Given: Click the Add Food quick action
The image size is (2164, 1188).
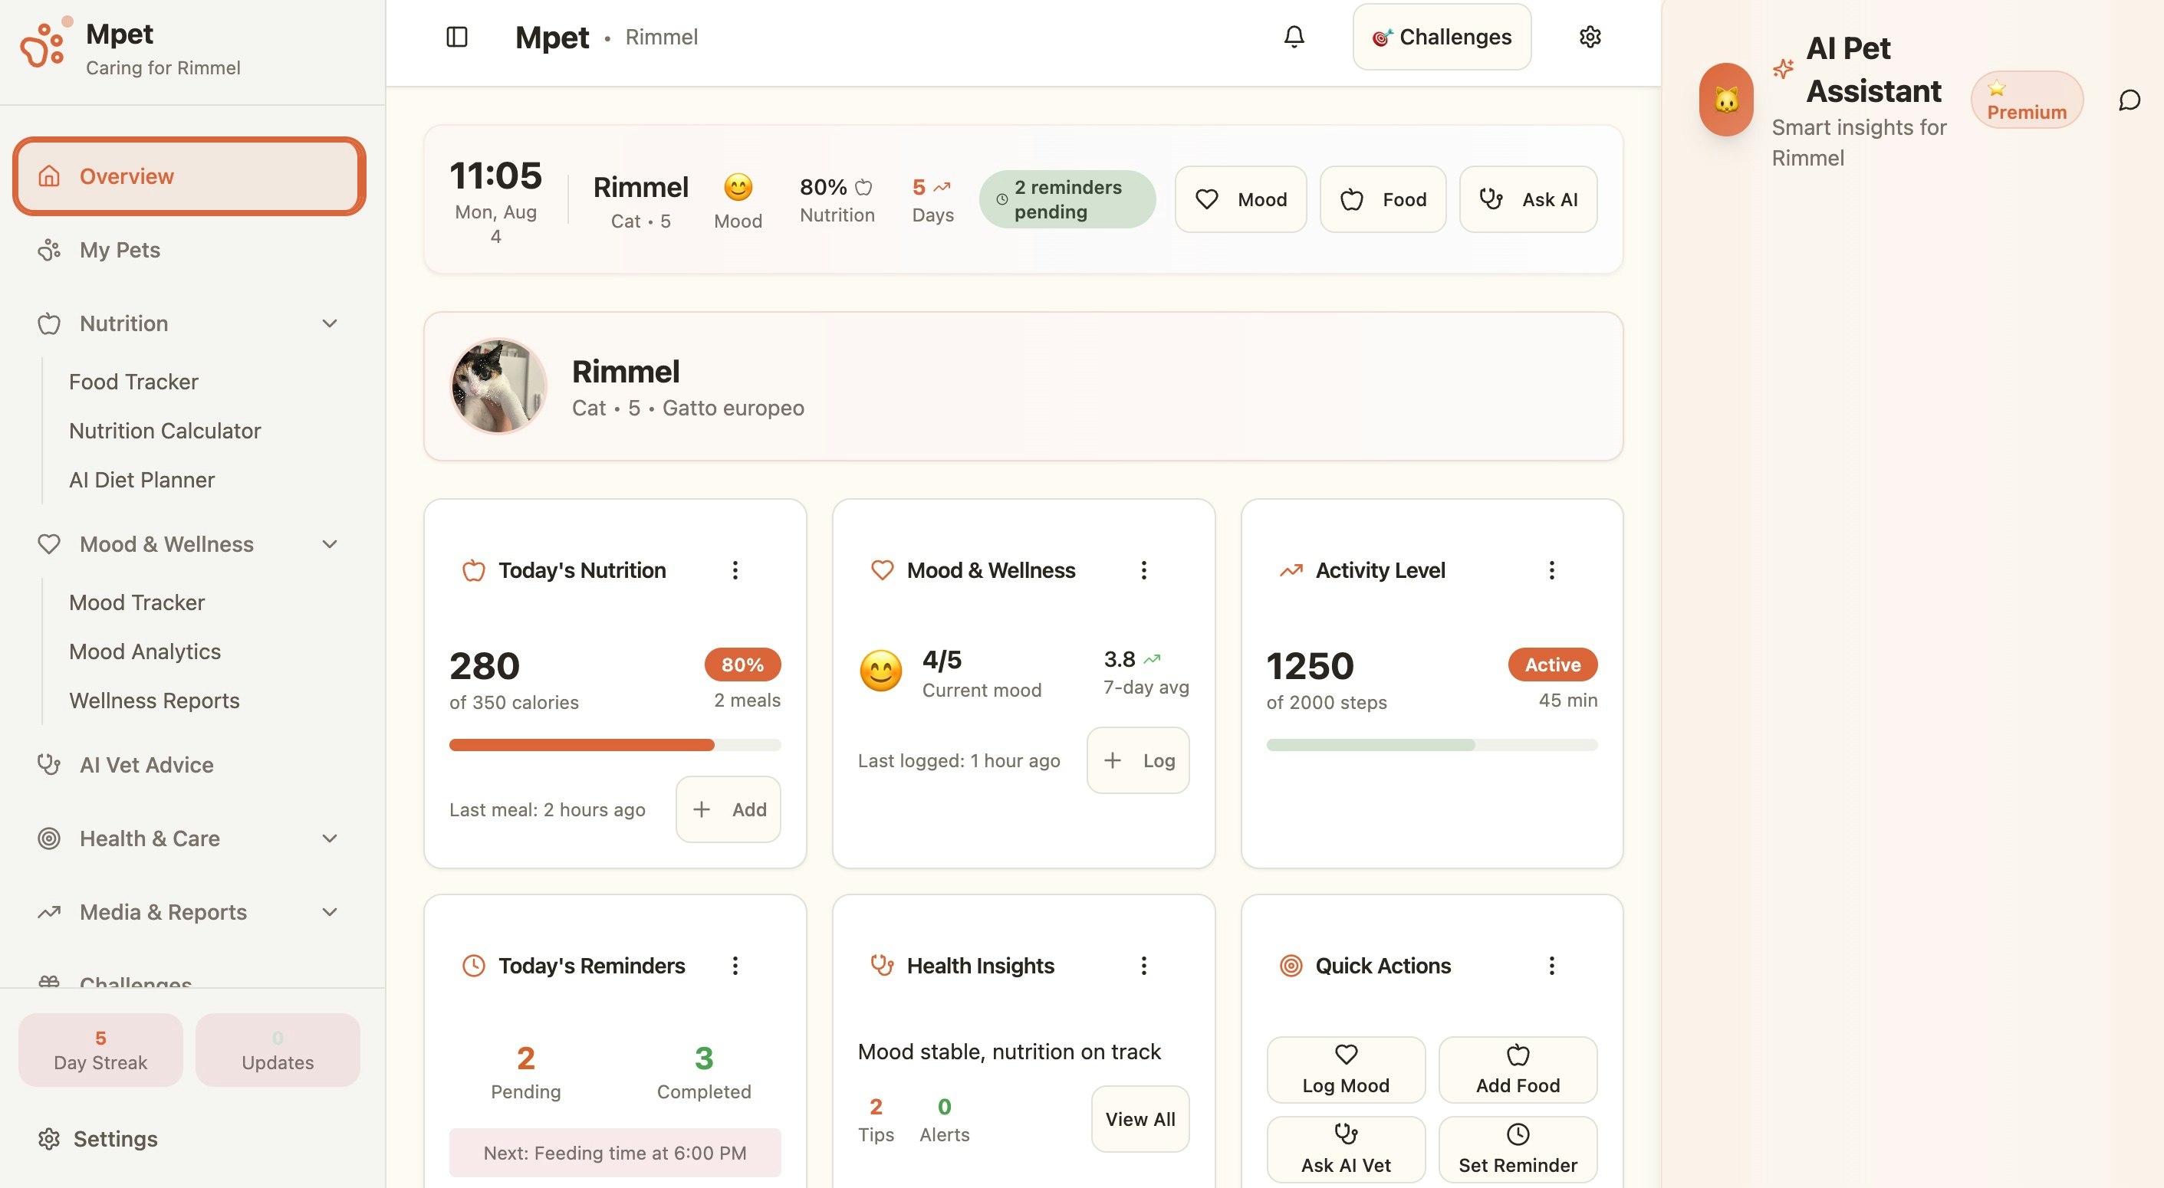Looking at the screenshot, I should click(1517, 1070).
